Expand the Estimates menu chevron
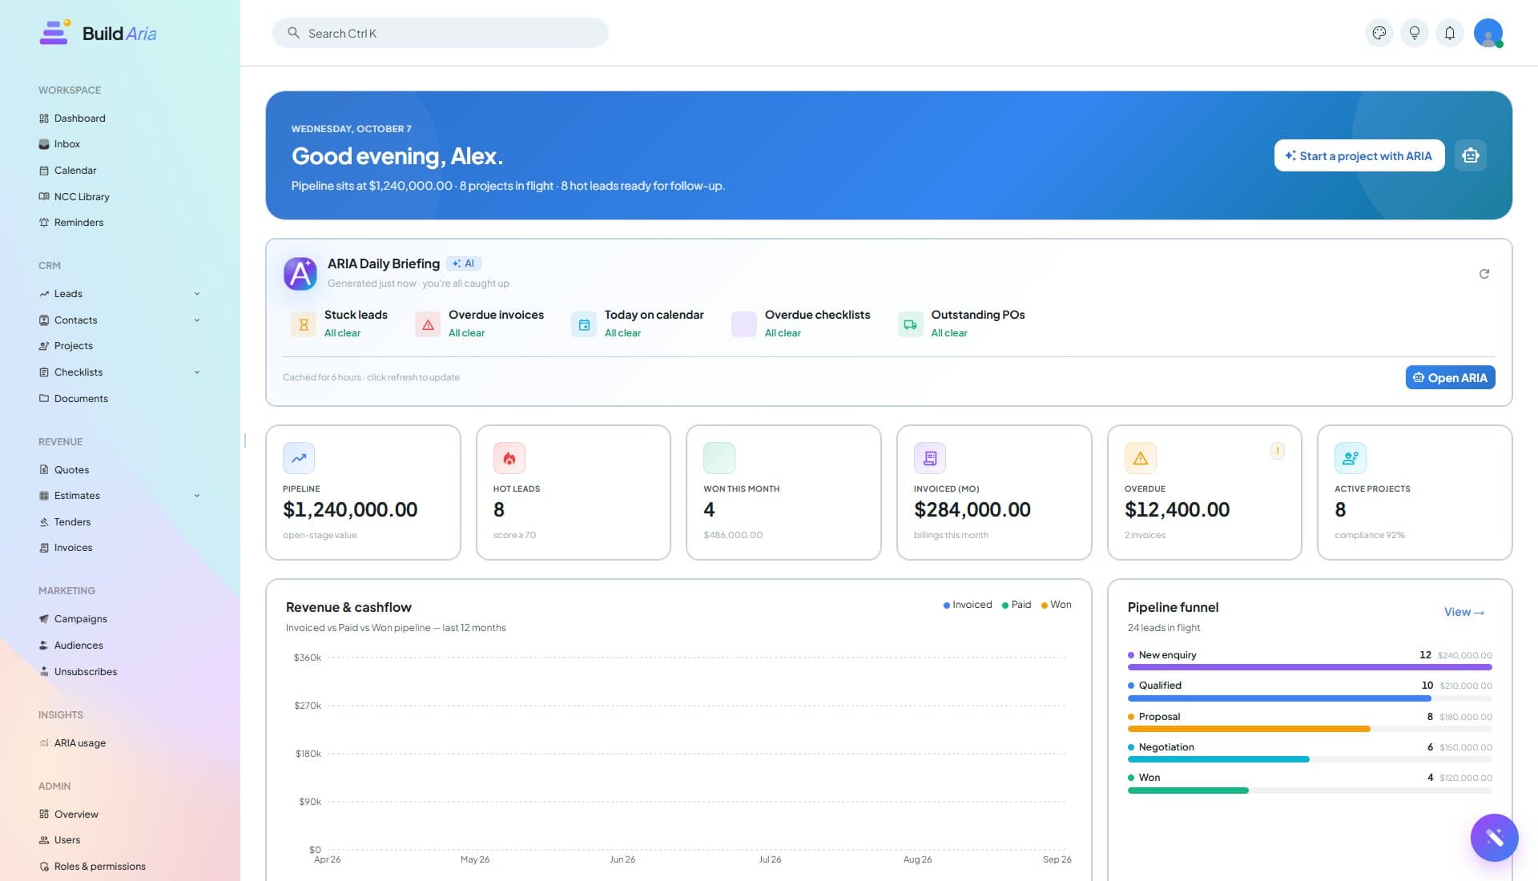The width and height of the screenshot is (1538, 881). (x=197, y=496)
